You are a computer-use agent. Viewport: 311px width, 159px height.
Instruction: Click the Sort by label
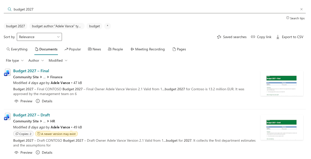pos(9,37)
